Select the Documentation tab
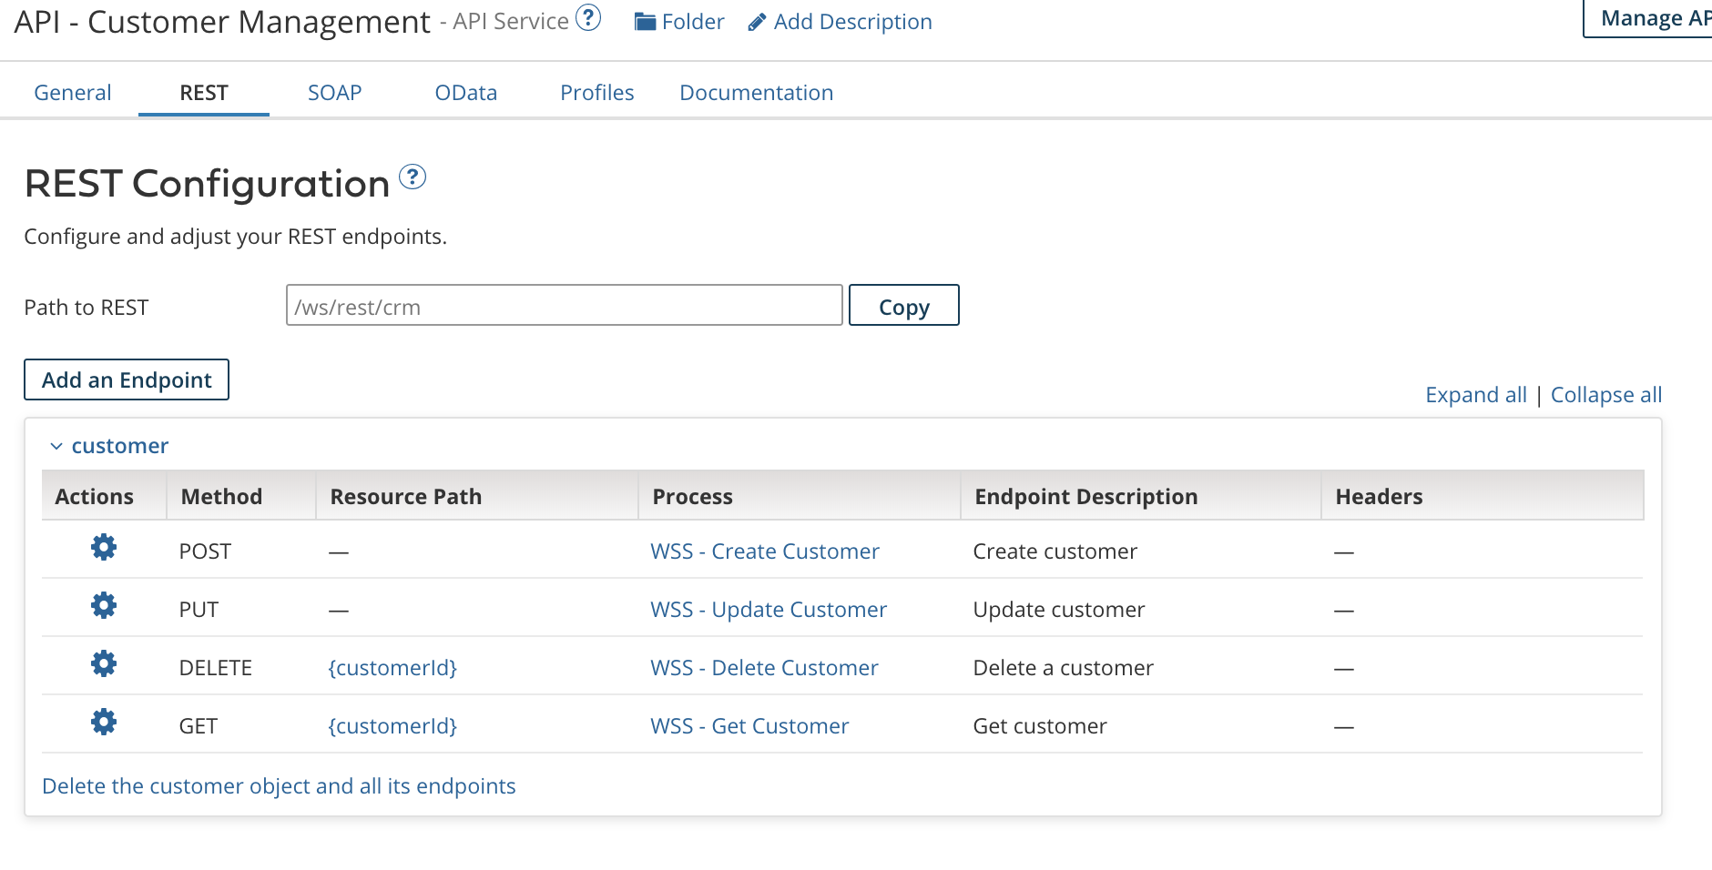This screenshot has width=1712, height=870. coord(756,93)
